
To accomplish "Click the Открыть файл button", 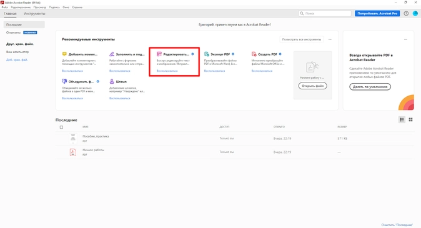I will pos(312,86).
